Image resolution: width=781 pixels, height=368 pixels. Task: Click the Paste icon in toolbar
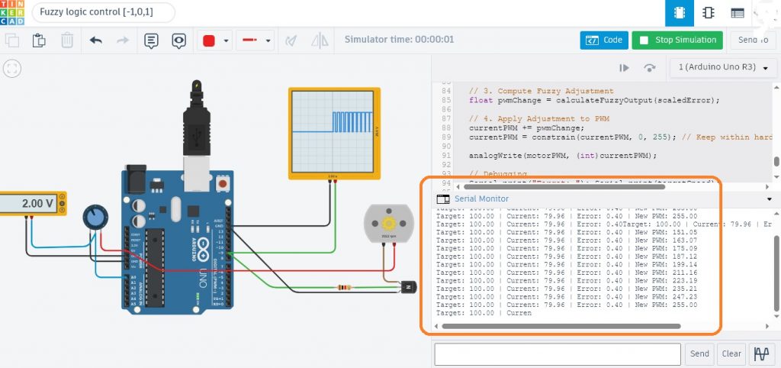(39, 40)
